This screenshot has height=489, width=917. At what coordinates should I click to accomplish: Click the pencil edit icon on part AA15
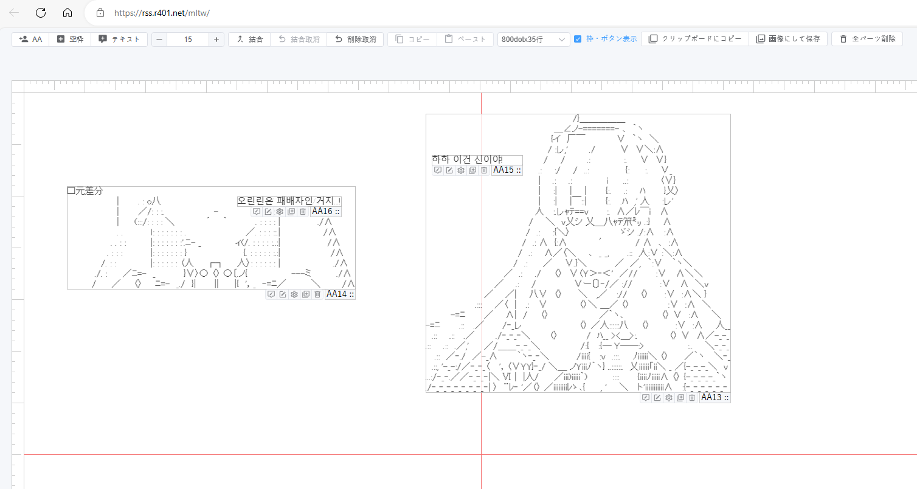(x=449, y=170)
